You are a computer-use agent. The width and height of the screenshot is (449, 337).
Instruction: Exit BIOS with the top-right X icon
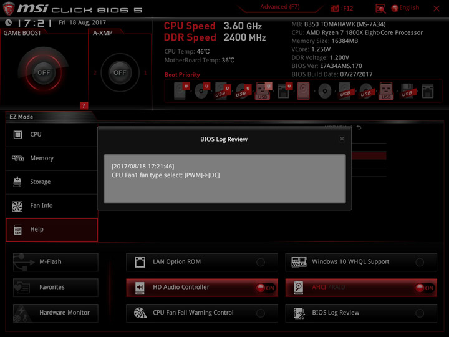437,9
